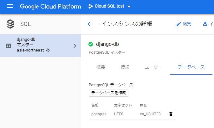
Task: Delete the postgres database with trash icon
Action: coord(171,114)
